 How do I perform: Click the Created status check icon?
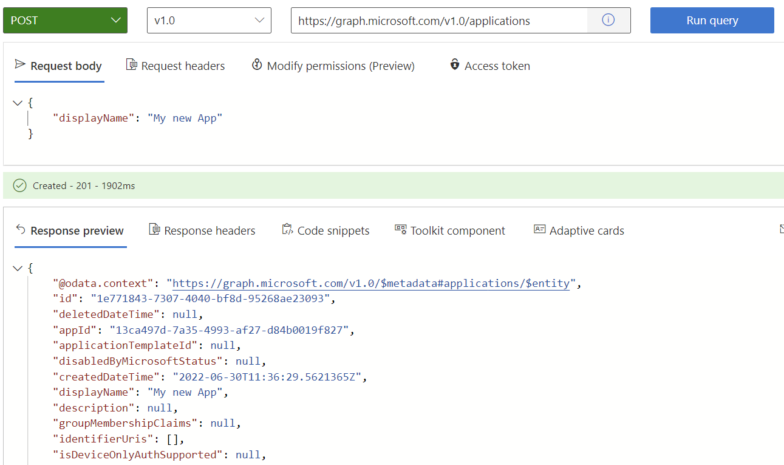coord(20,185)
